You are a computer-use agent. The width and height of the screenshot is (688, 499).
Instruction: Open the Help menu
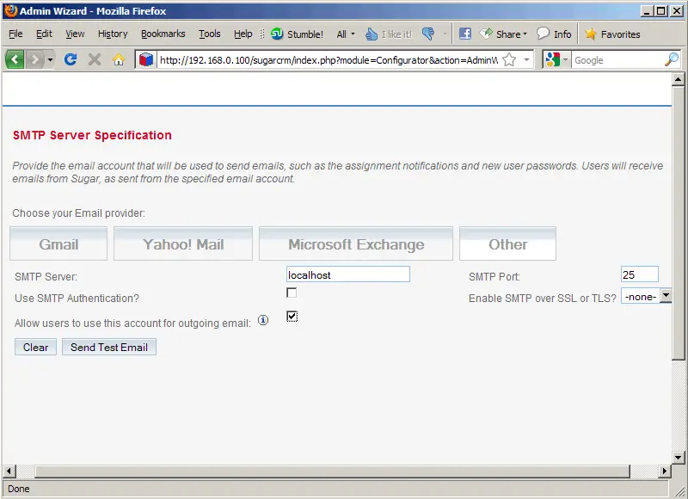[243, 34]
